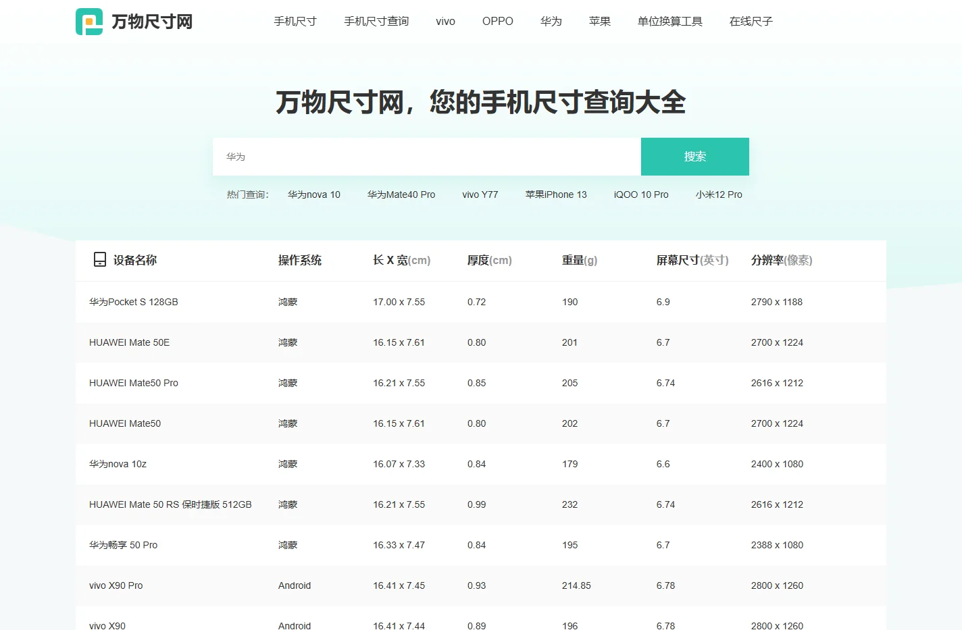Screen dimensions: 962x630
Task: Open the 手机尺寸 menu item
Action: [x=295, y=22]
